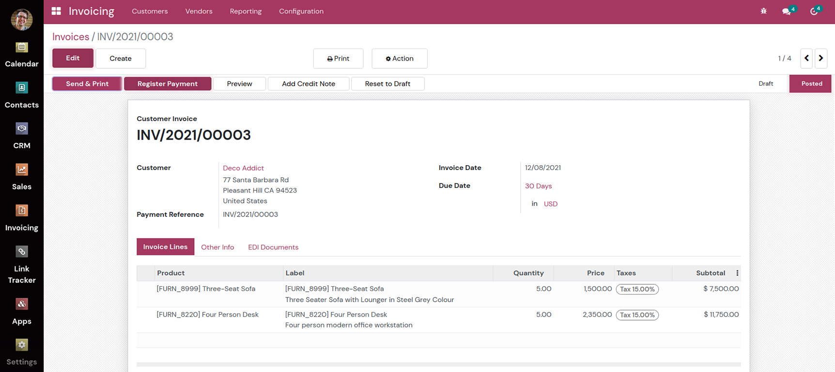Open the activities clock icon
This screenshot has height=372, width=835.
click(814, 11)
